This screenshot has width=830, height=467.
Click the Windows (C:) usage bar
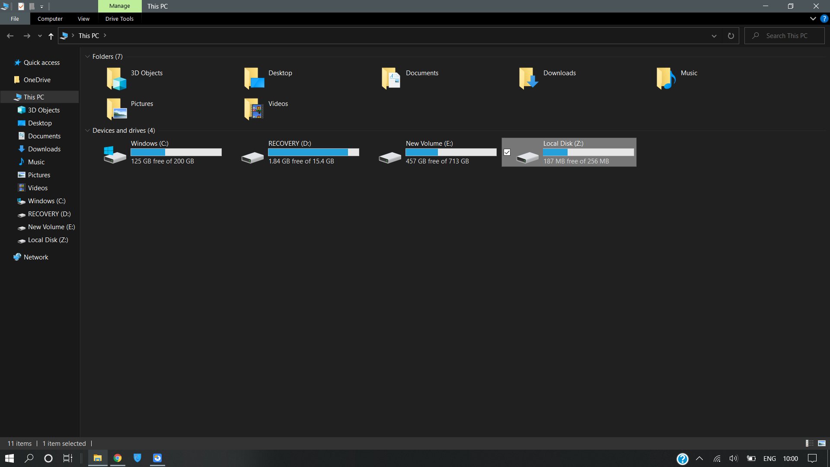coord(176,152)
